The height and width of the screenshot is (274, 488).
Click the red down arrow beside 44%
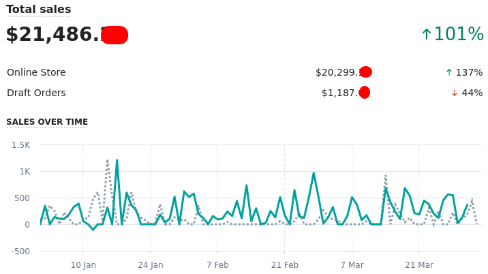coord(455,93)
